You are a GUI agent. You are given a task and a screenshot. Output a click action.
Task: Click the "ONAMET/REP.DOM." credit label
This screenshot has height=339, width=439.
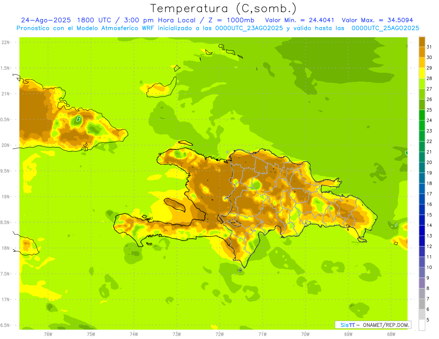coord(386,325)
